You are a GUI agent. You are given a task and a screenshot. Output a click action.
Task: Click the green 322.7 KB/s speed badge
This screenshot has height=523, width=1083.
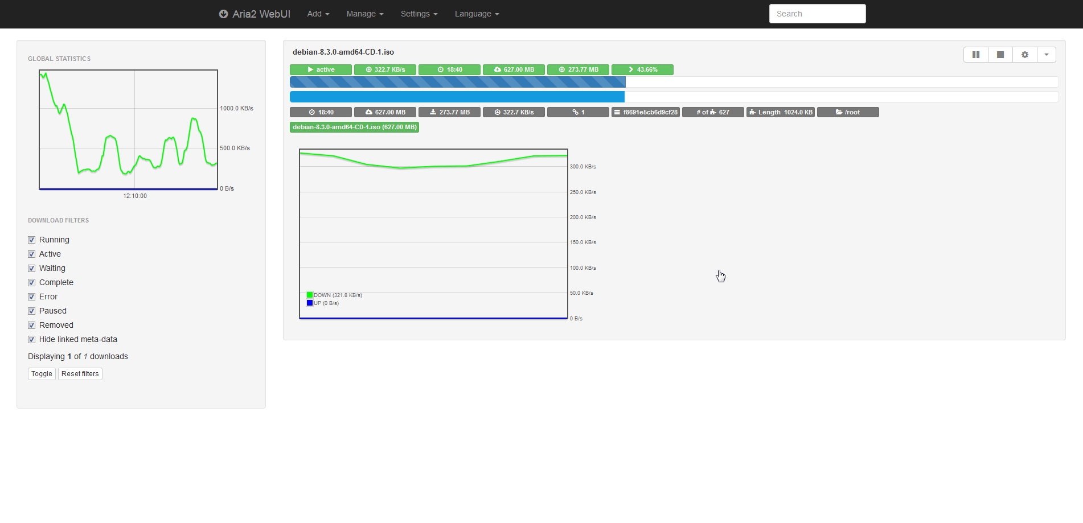coord(385,69)
